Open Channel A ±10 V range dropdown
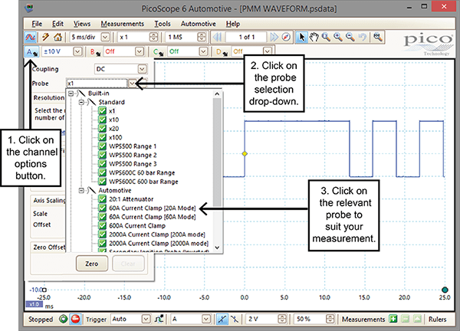 (77, 52)
